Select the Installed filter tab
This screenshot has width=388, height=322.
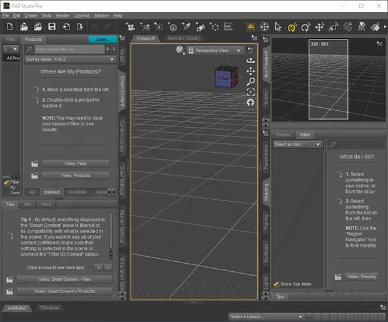[x=51, y=192]
